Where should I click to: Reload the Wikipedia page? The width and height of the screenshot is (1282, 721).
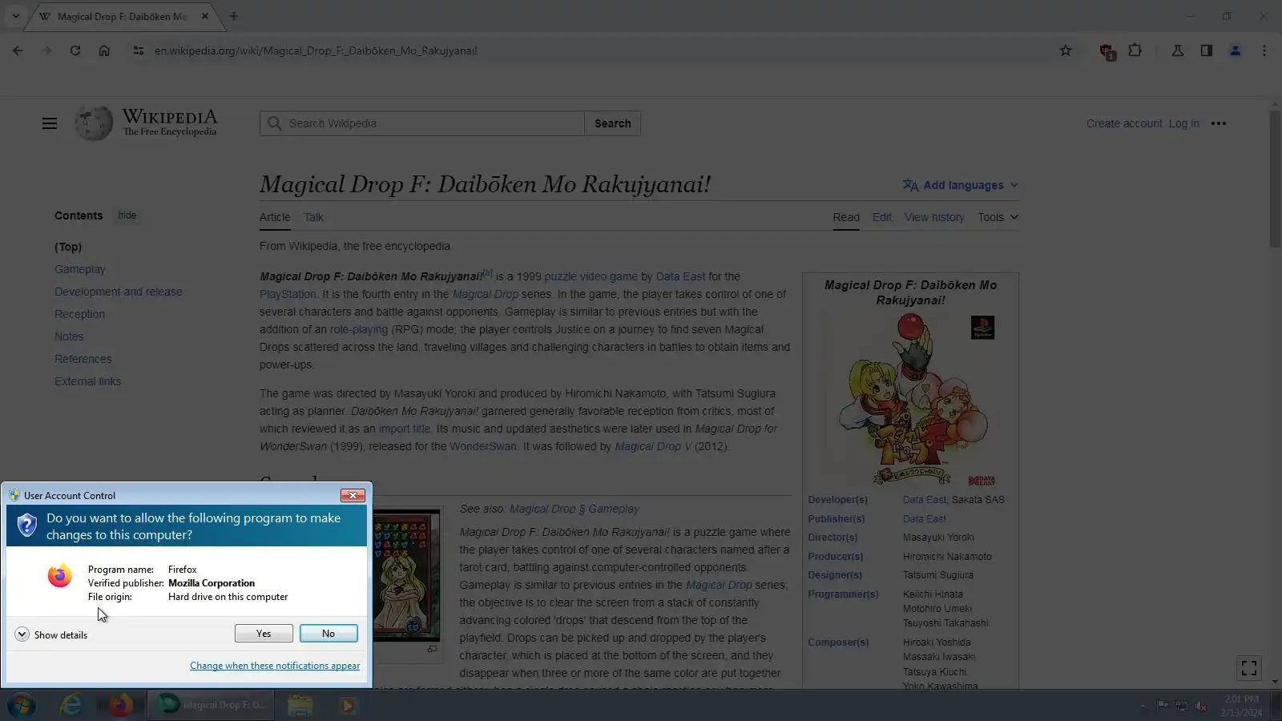point(75,50)
